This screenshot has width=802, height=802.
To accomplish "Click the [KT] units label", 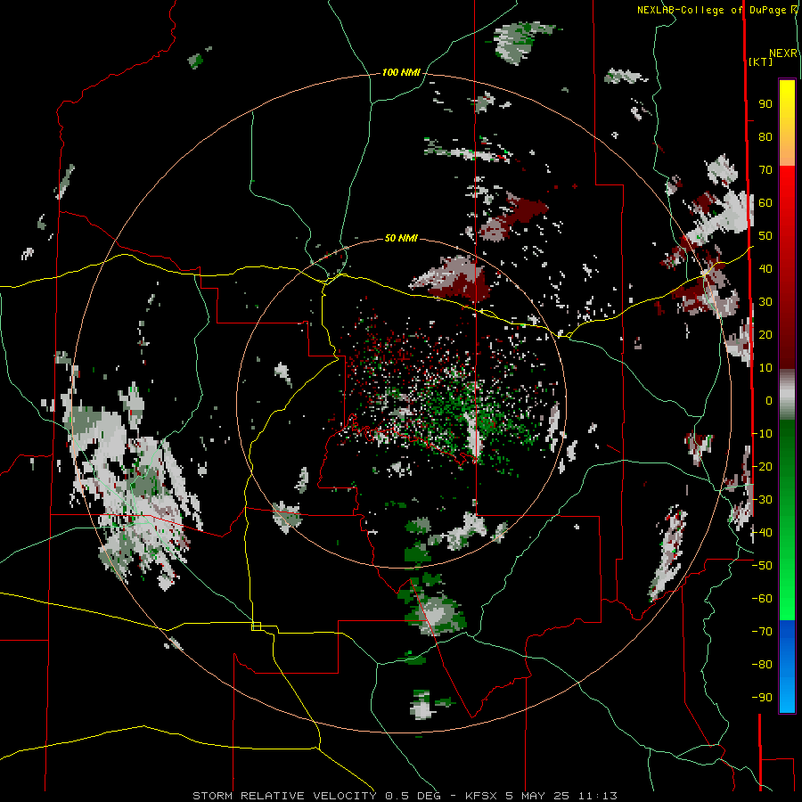I will point(761,61).
